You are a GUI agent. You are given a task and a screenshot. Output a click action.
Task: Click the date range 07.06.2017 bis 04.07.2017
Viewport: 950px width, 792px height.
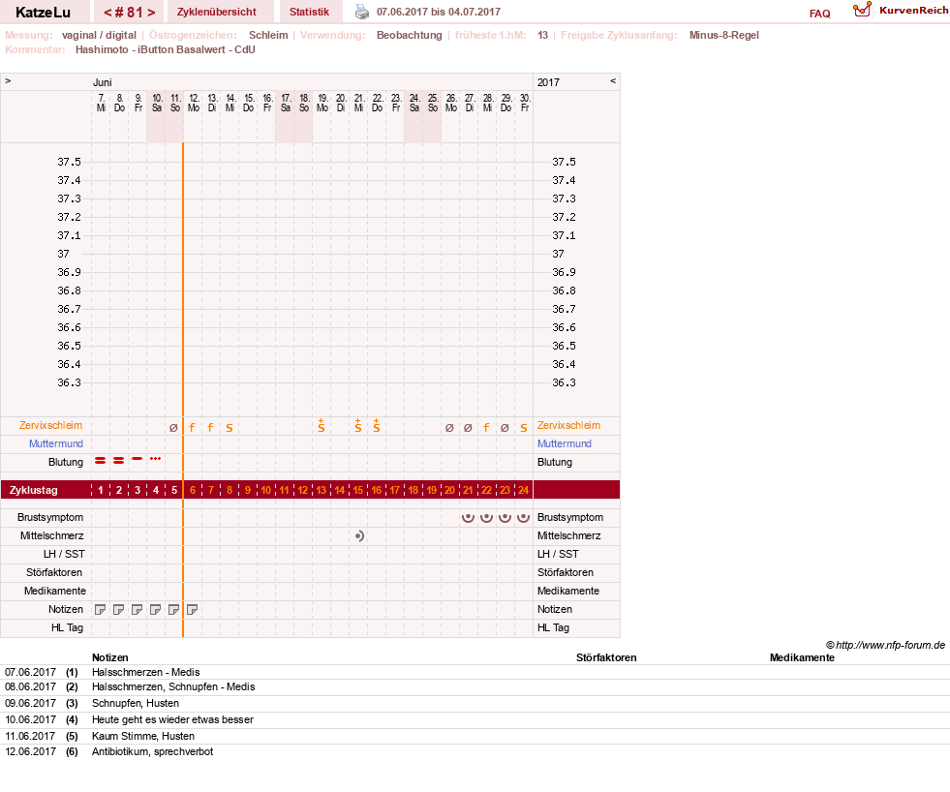(439, 12)
